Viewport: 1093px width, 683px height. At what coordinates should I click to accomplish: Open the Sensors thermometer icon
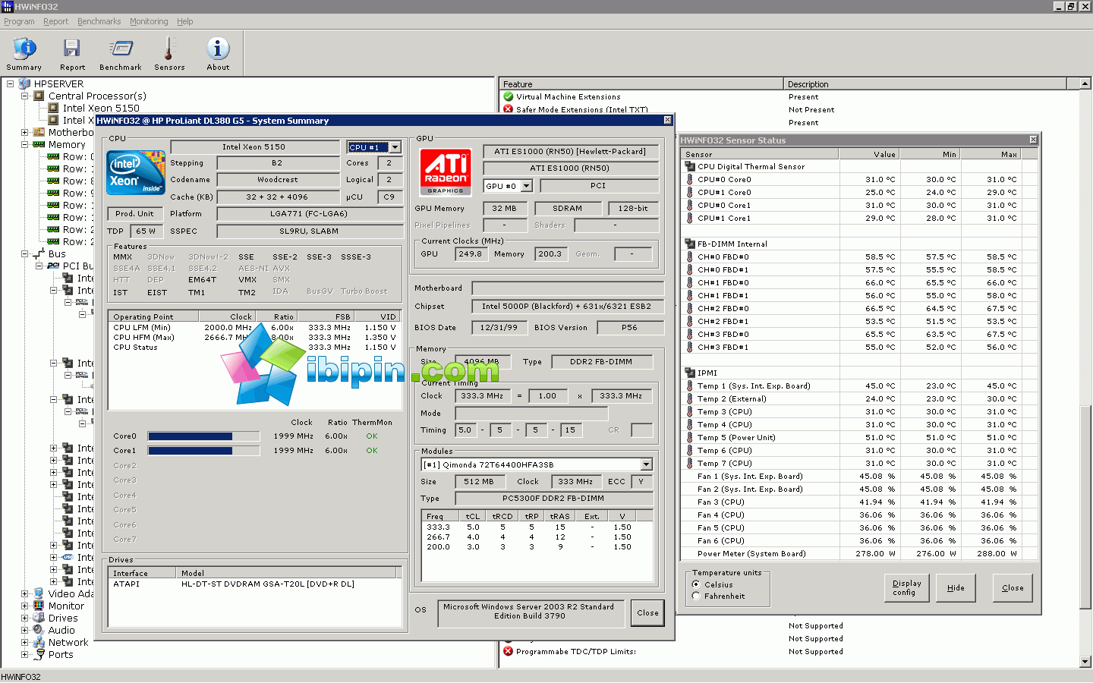point(169,49)
